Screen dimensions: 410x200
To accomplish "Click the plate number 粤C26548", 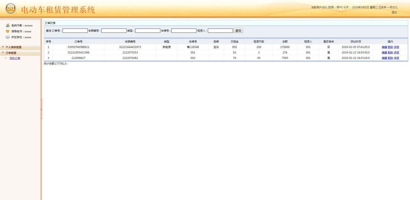I will point(193,47).
